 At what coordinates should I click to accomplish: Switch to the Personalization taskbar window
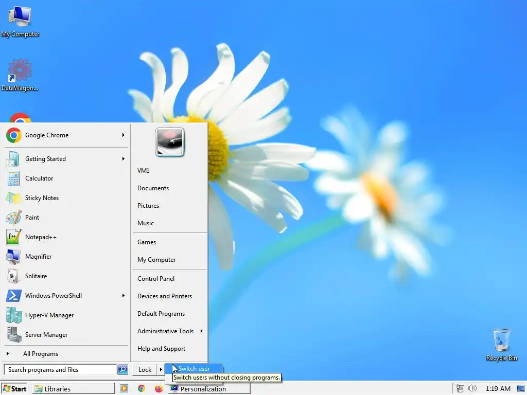(x=209, y=389)
